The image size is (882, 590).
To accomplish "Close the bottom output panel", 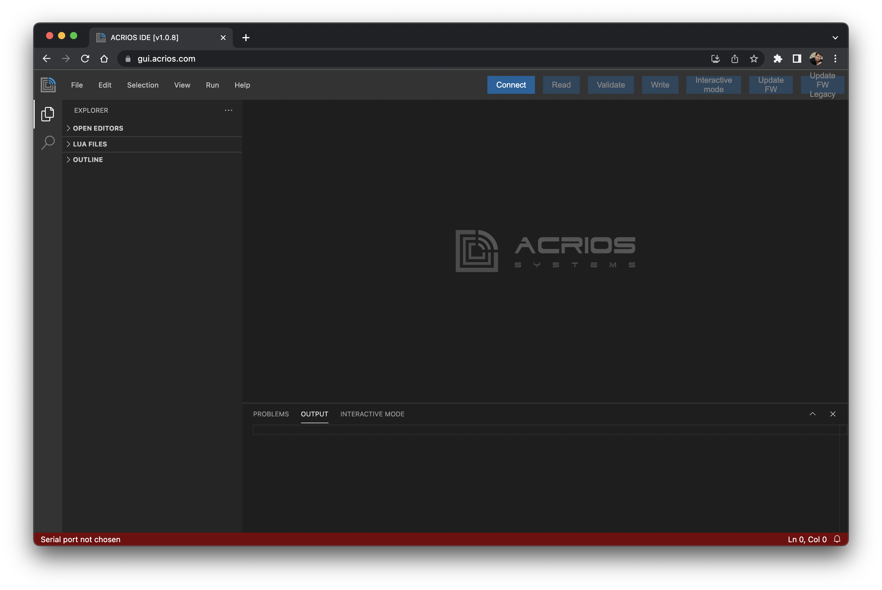I will pos(833,414).
